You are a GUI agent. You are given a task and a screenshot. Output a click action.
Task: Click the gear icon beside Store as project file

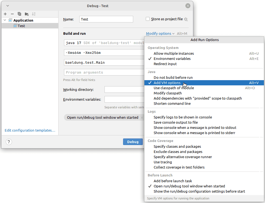click(x=186, y=19)
